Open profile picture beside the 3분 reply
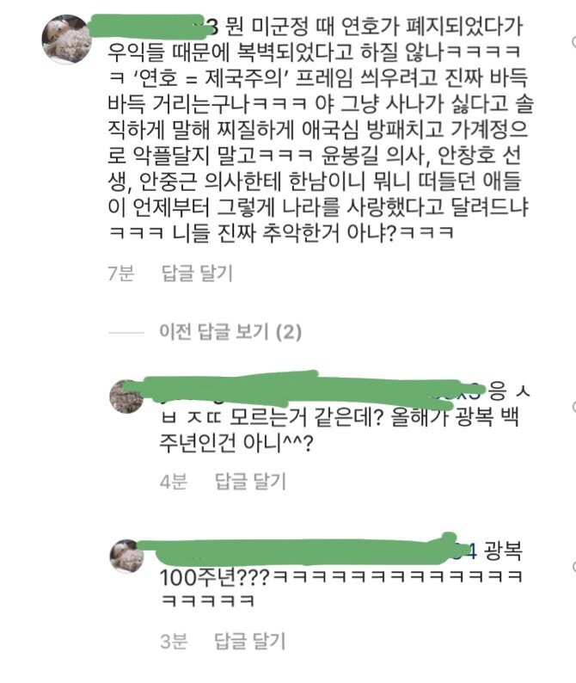The image size is (576, 683). tap(126, 557)
